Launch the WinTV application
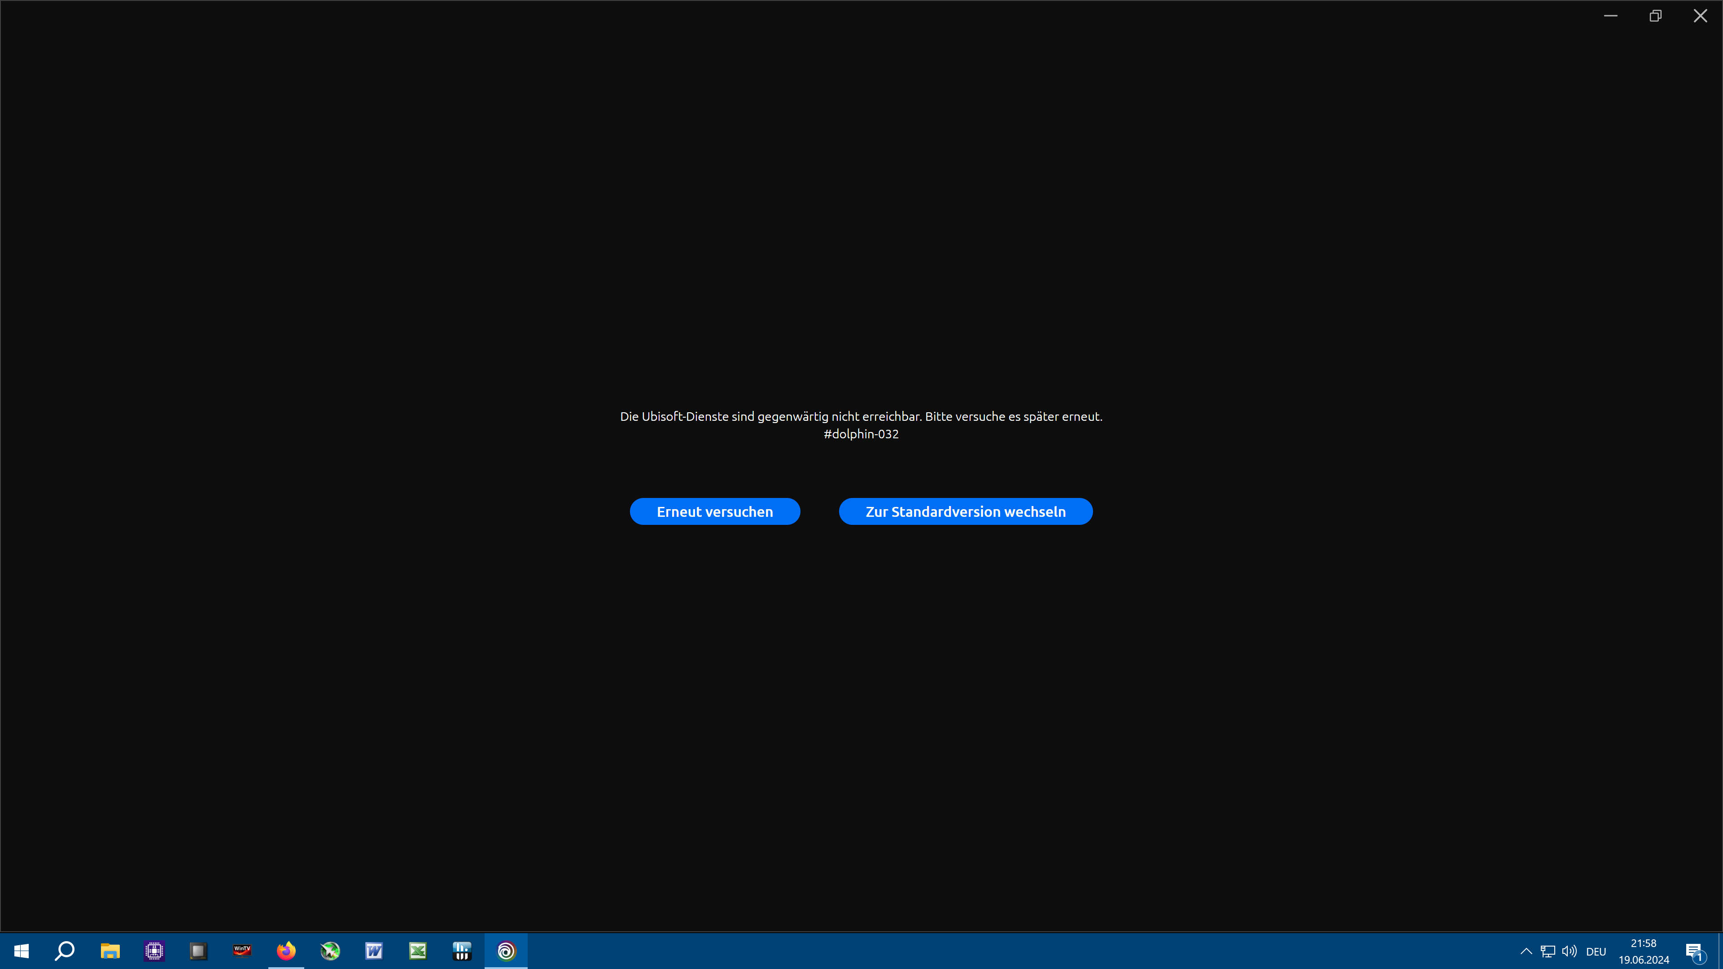 [x=242, y=950]
